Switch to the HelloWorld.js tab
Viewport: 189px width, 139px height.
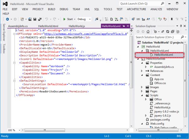(77, 26)
